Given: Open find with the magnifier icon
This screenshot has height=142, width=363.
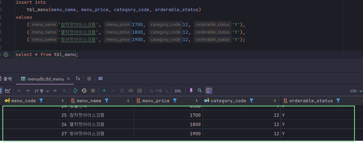Looking at the screenshot, I should coord(200,91).
